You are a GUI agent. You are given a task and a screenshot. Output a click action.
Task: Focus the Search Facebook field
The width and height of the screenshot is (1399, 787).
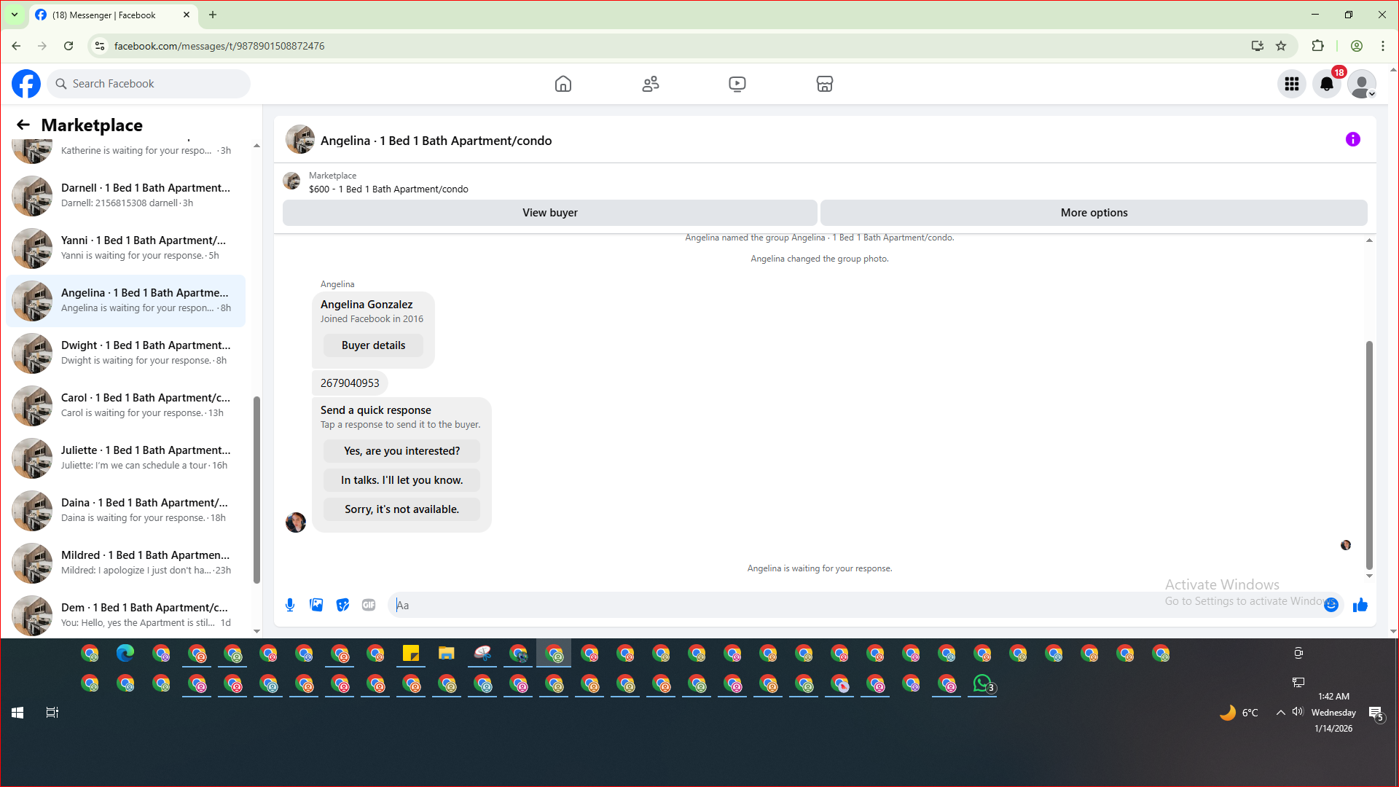pyautogui.click(x=149, y=84)
